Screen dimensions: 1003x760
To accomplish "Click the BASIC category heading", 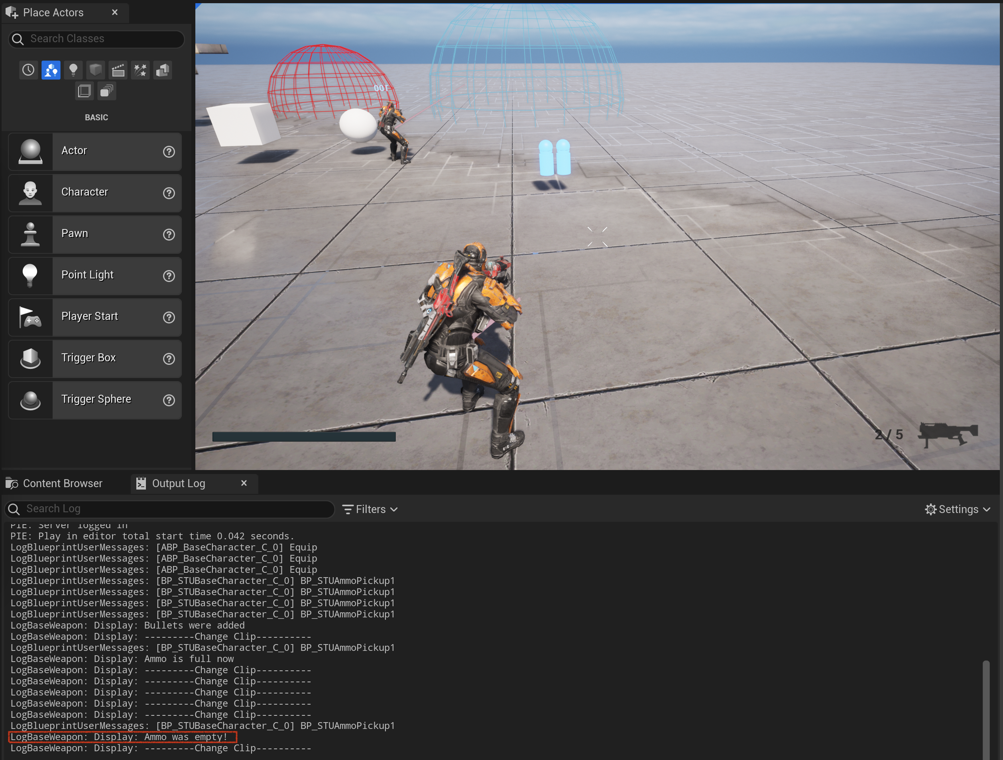I will 96,118.
